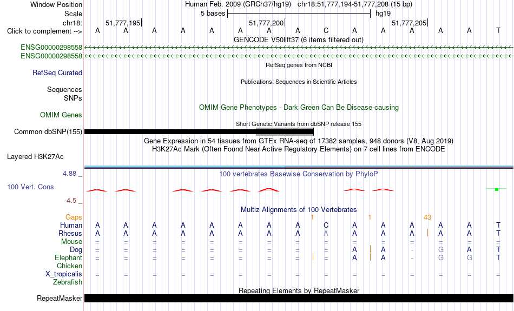514x311 pixels.
Task: Click the chr18: ruler label
Action: [72, 23]
